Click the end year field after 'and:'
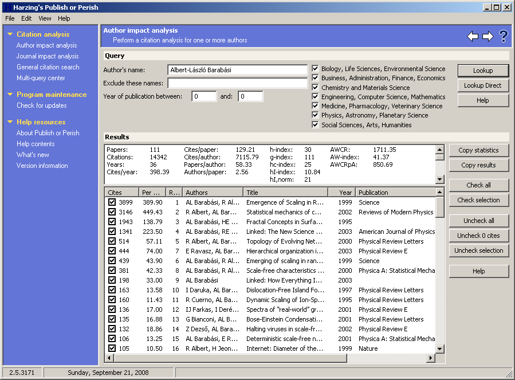 point(250,96)
